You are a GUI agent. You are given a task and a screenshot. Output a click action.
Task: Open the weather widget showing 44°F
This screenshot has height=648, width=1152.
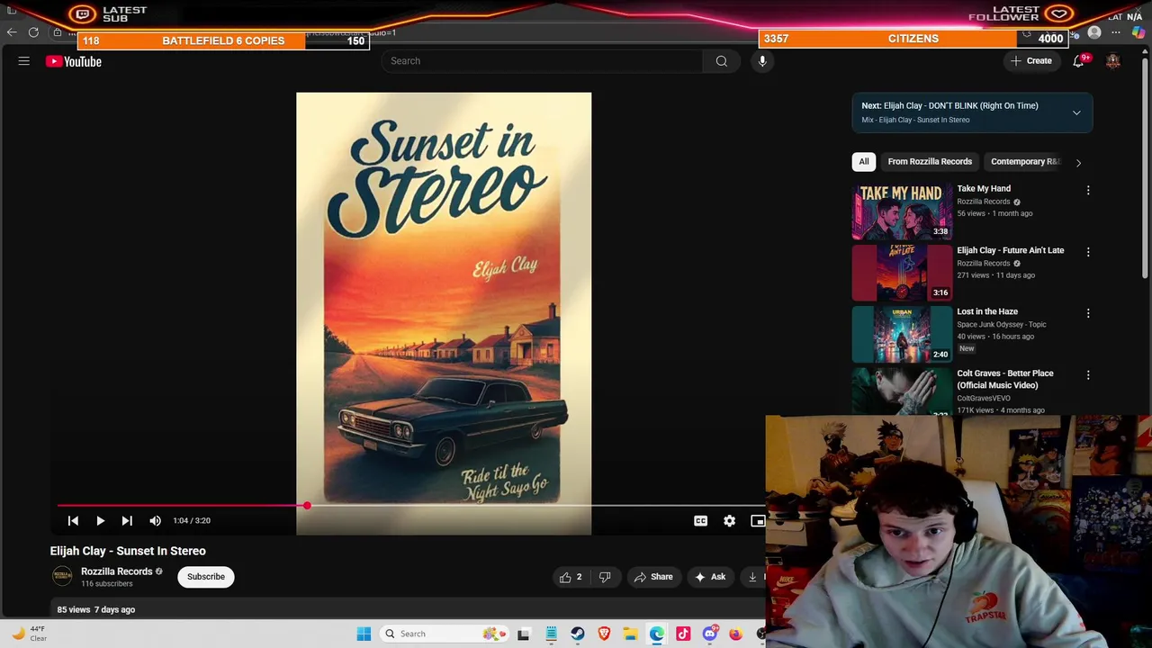pos(27,634)
